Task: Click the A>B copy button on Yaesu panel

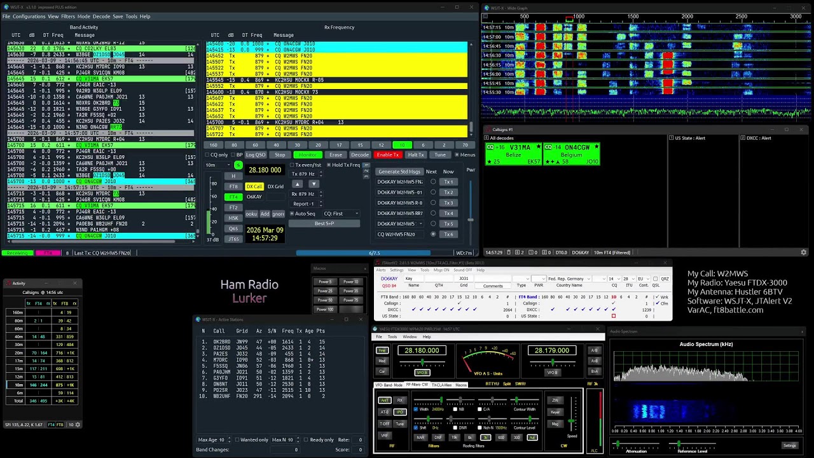Action: click(x=594, y=361)
